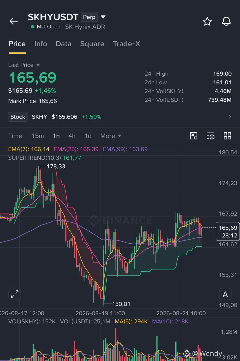
Task: Tap the EMA(99) indicator value
Action: 125,149
